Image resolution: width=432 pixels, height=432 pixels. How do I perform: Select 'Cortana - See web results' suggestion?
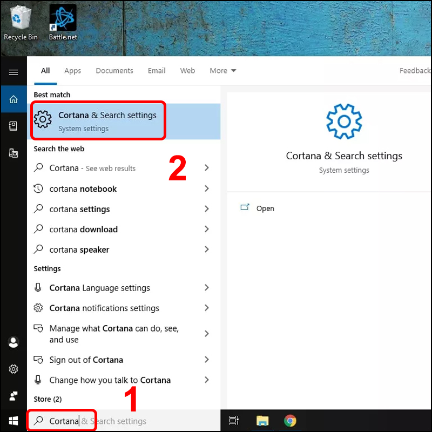pyautogui.click(x=124, y=168)
